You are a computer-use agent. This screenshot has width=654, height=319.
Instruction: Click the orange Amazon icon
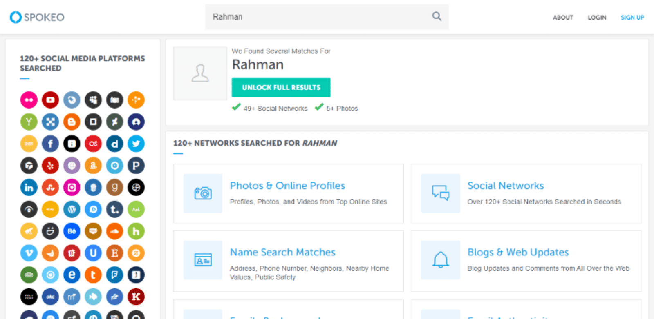coord(93,166)
